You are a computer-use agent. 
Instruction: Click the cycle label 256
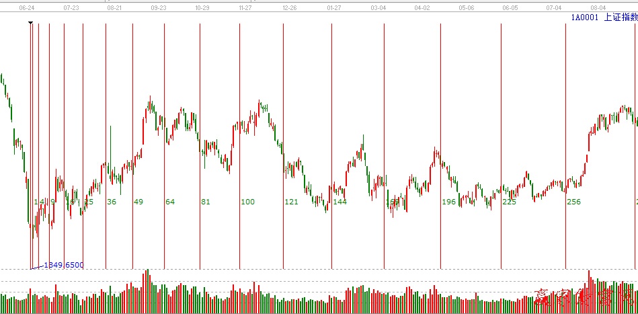click(x=573, y=202)
